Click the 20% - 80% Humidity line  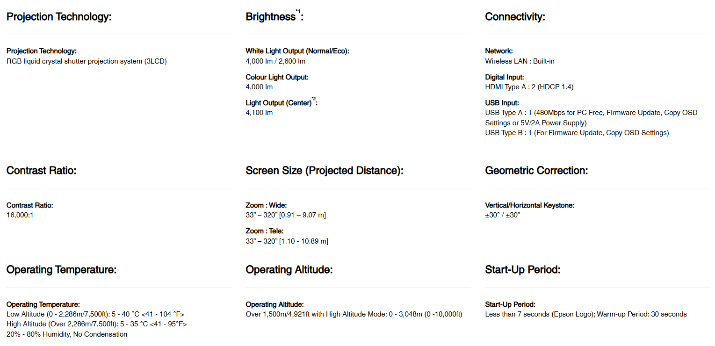(66, 334)
